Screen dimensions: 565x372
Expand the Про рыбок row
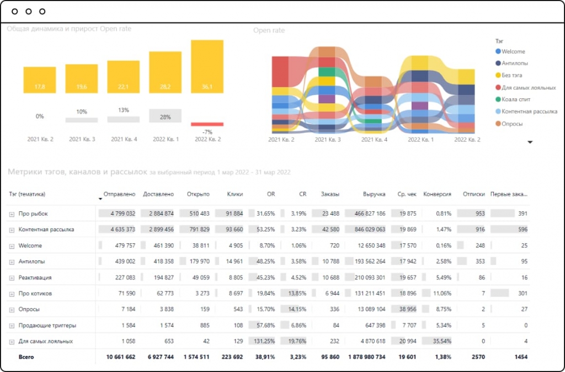pos(12,214)
